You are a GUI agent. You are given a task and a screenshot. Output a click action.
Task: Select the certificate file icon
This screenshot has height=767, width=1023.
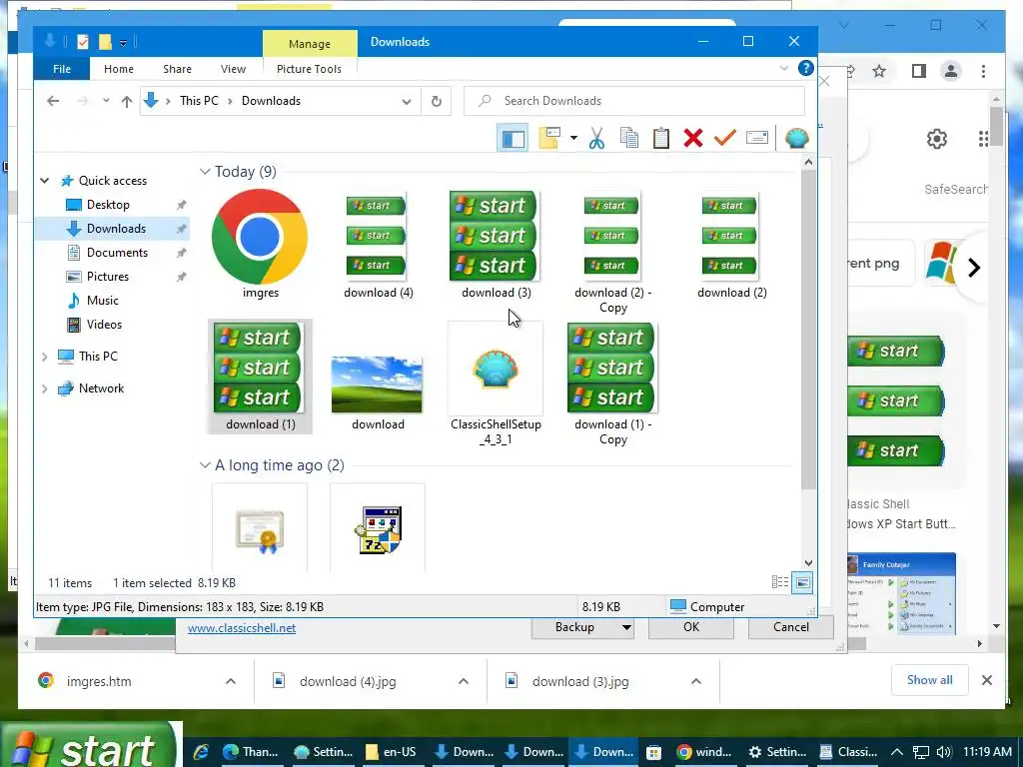260,528
